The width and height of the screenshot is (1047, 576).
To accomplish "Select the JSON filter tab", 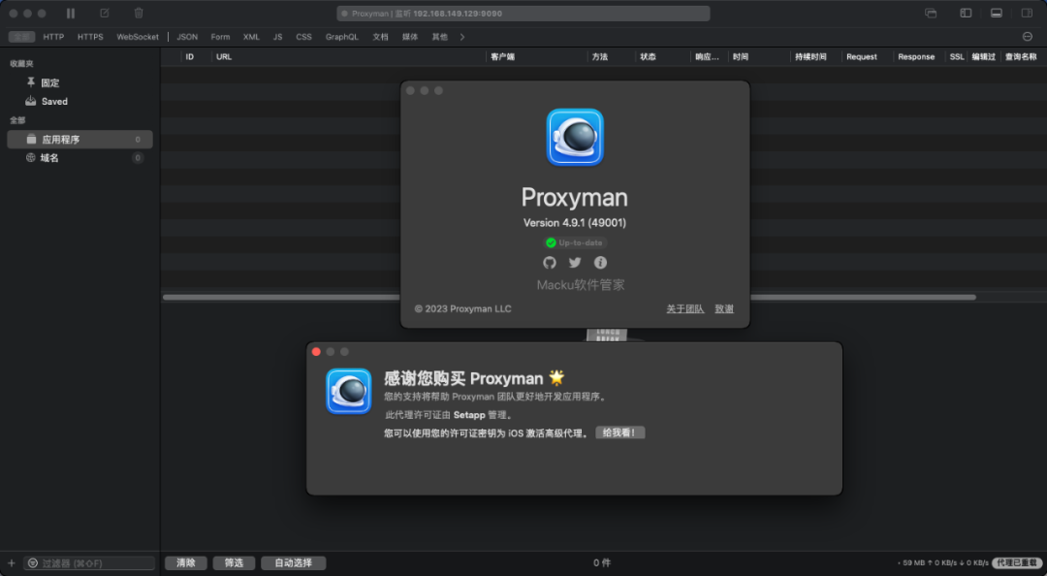I will click(x=187, y=37).
